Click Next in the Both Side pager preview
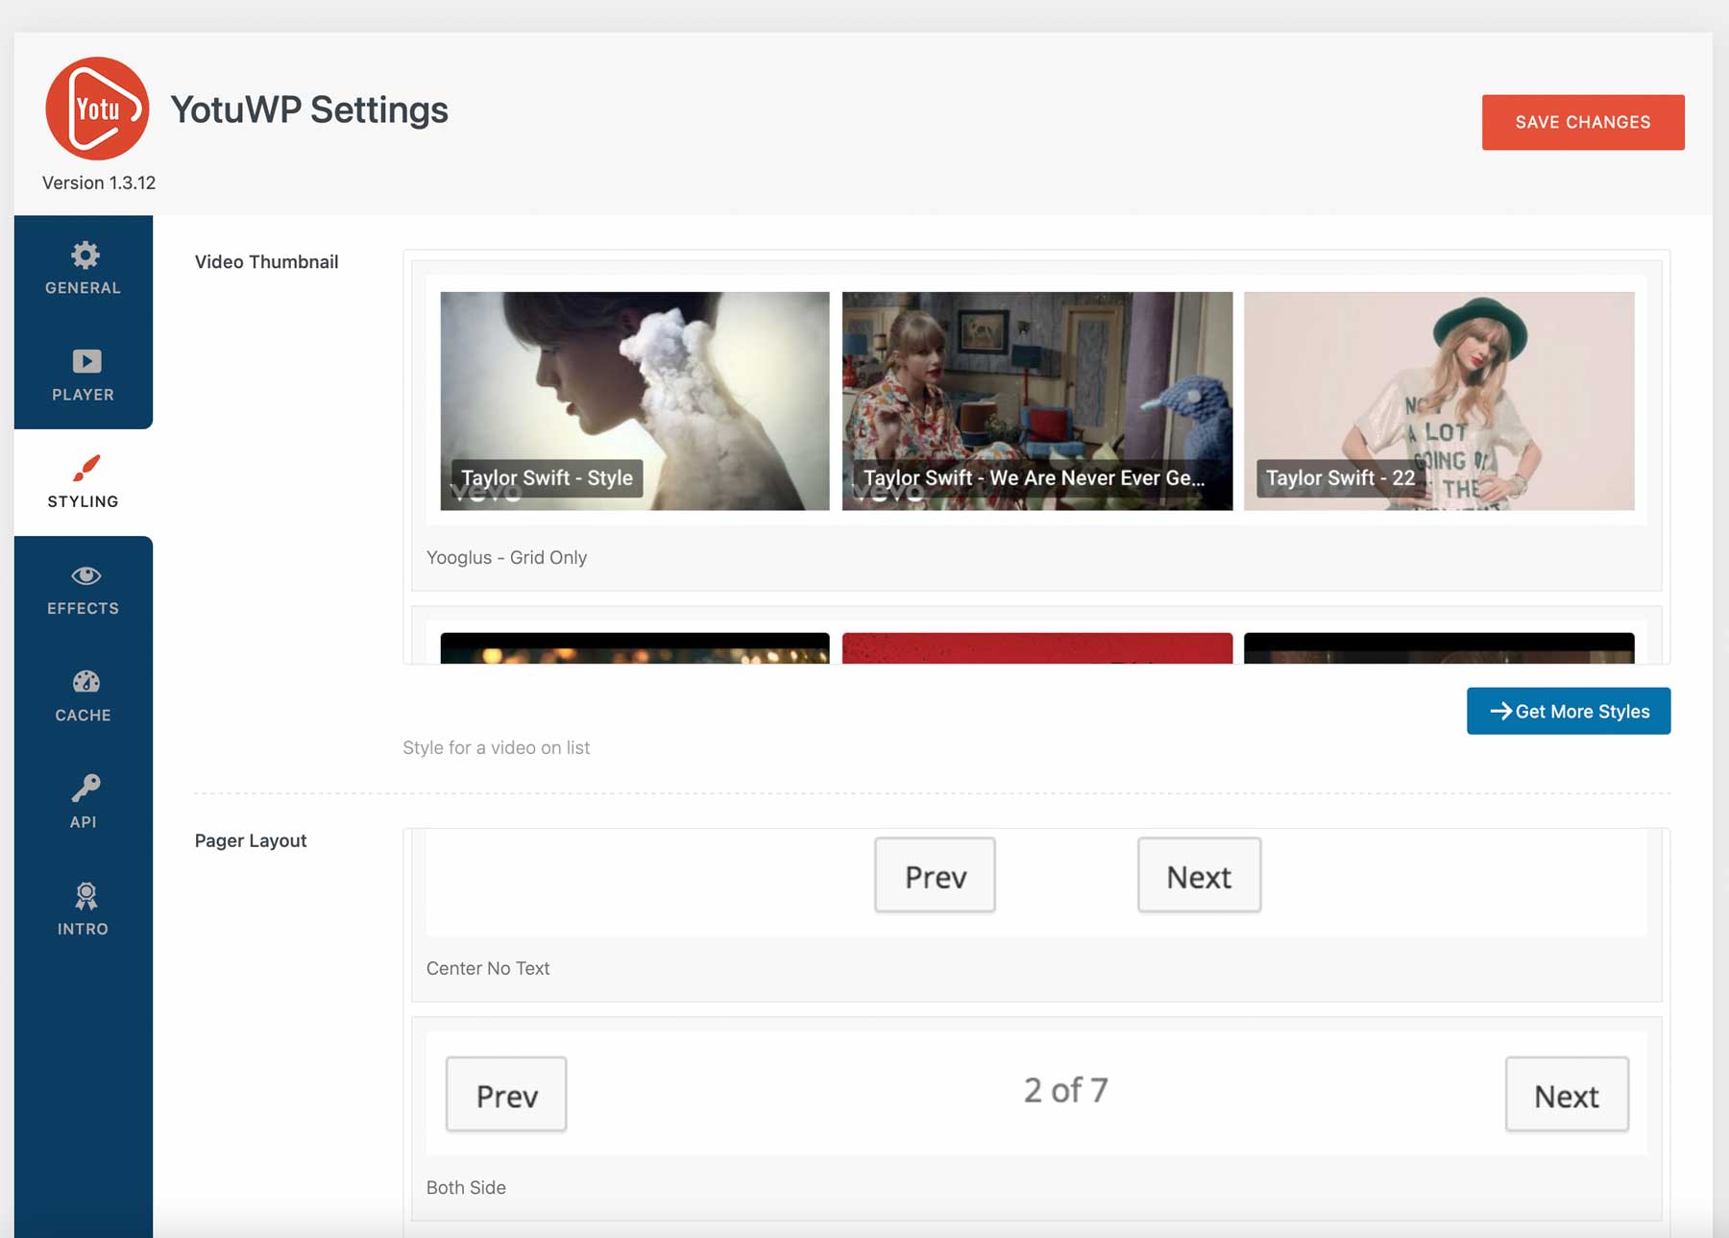The height and width of the screenshot is (1238, 1729). [1567, 1094]
